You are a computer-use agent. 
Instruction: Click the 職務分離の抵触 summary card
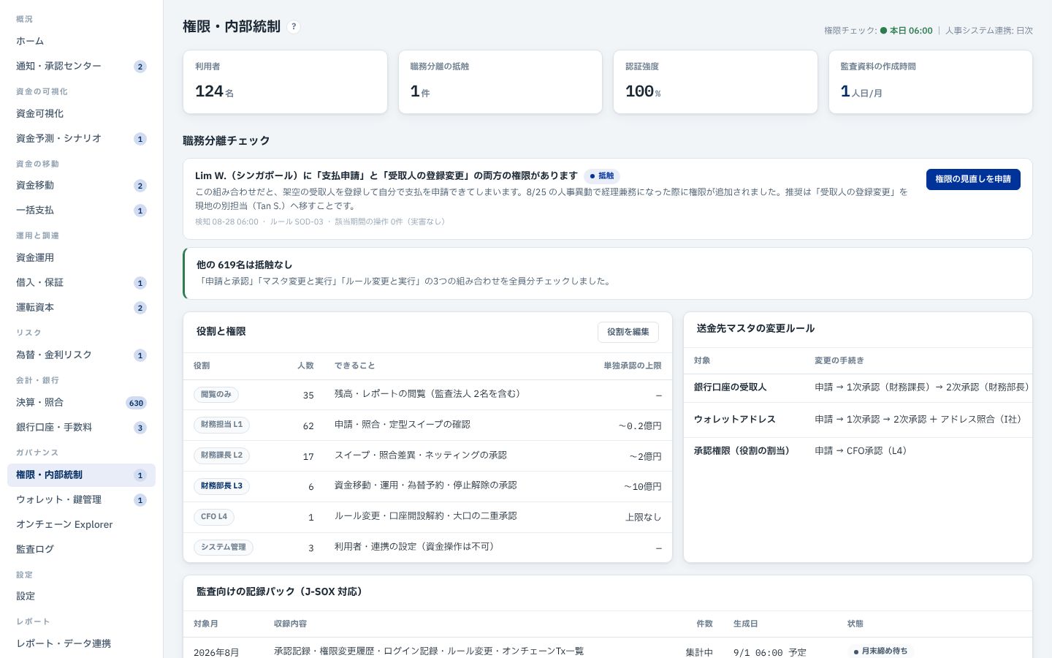click(x=500, y=82)
